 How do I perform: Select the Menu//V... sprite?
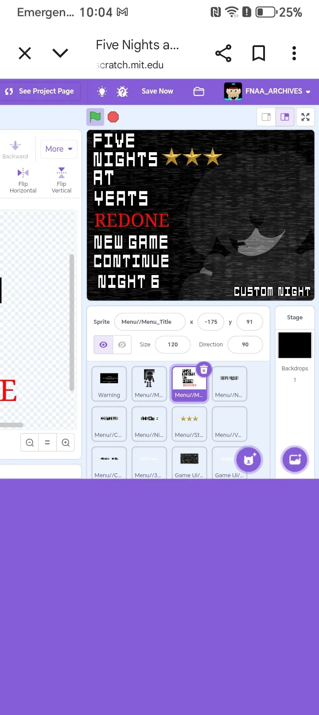click(x=230, y=424)
